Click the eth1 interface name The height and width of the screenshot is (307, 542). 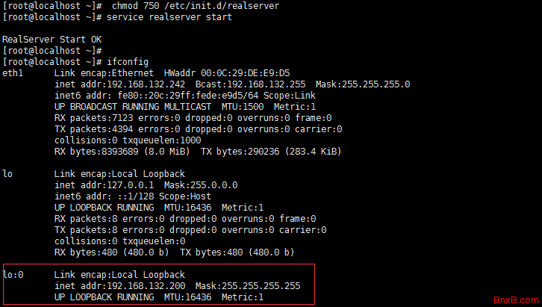coord(13,73)
